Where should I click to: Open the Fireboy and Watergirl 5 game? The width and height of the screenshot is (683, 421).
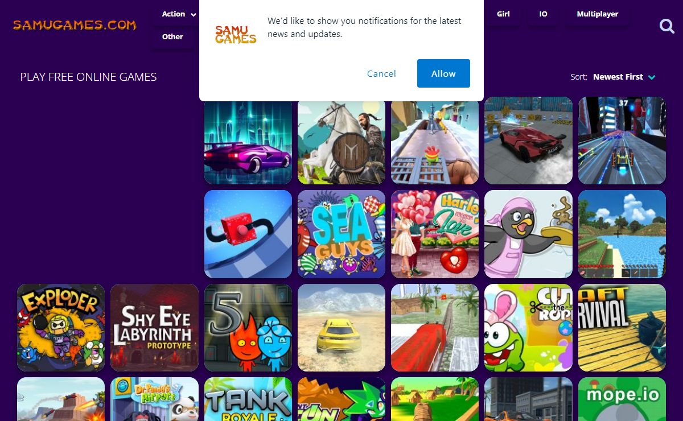pyautogui.click(x=248, y=328)
